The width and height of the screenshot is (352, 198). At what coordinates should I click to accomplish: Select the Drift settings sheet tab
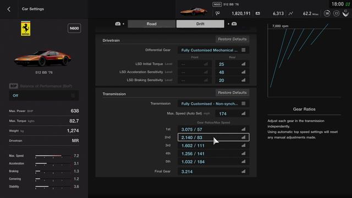pyautogui.click(x=200, y=24)
